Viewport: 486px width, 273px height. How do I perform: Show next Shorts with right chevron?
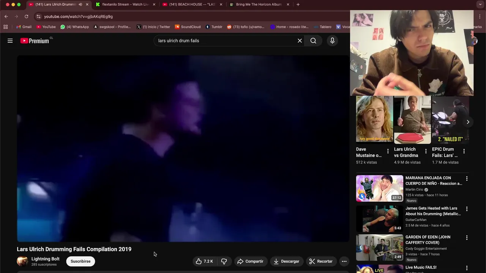(468, 122)
